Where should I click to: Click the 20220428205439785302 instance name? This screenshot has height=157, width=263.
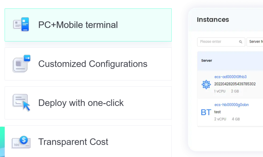pos(235,84)
